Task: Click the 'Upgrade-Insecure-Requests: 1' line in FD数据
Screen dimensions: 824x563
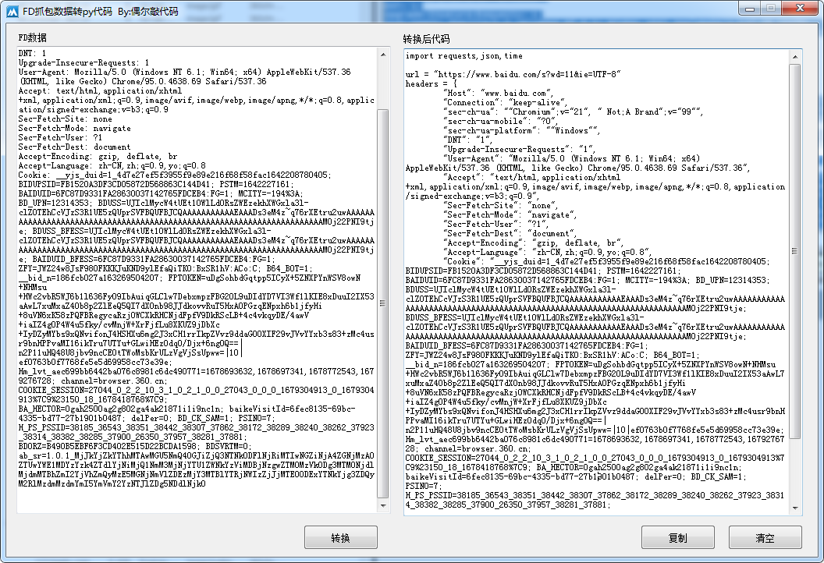Action: [x=84, y=62]
